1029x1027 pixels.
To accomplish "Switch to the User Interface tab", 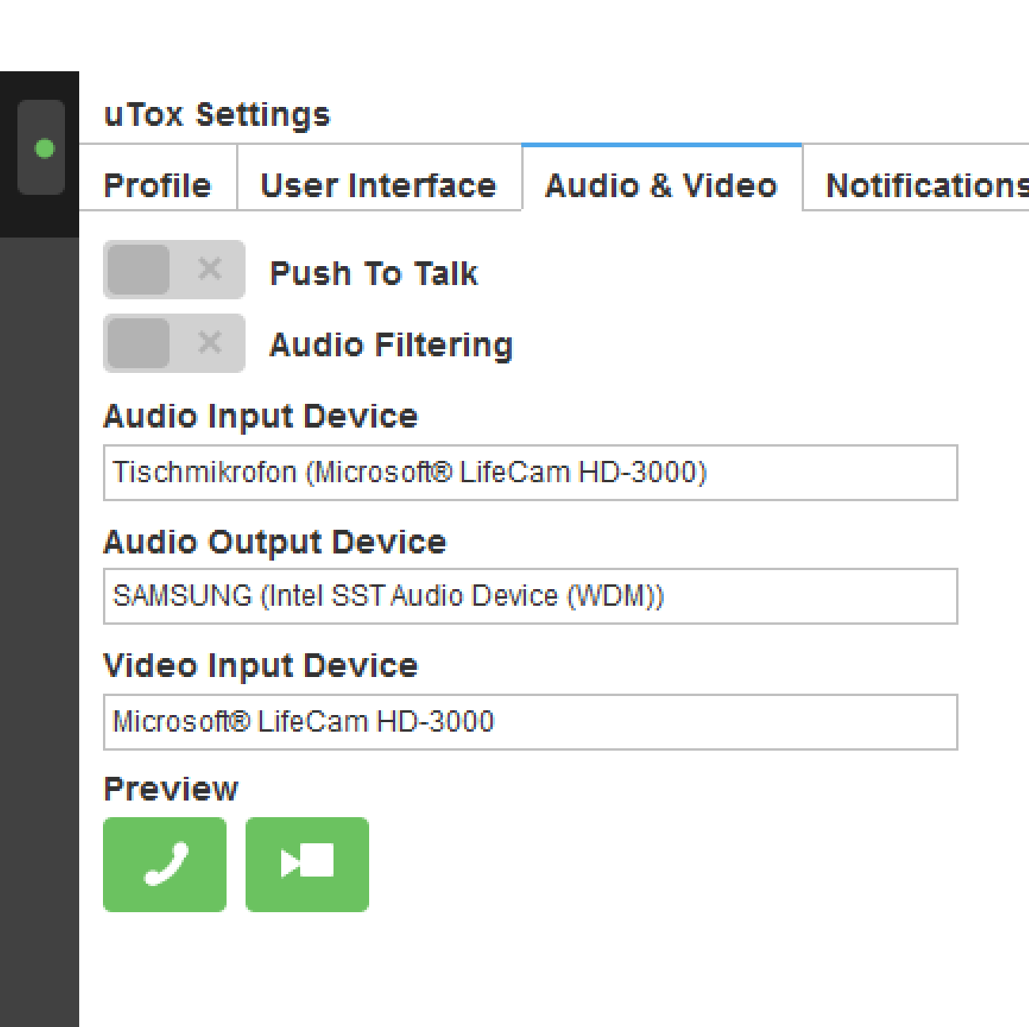I will 379,186.
